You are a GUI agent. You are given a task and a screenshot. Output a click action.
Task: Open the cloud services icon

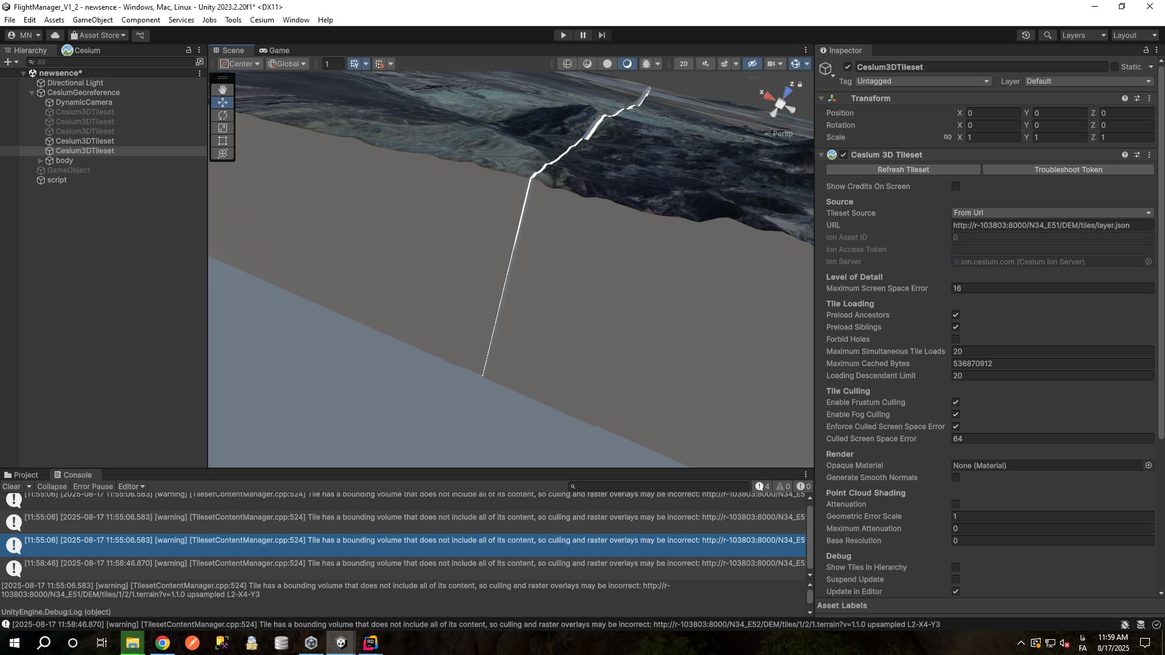pos(55,35)
